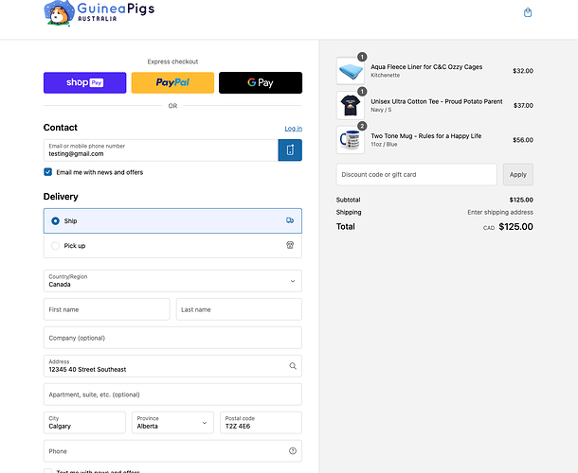Click the Proud Potato Parent tee thumbnail
This screenshot has height=473, width=578.
pos(351,105)
